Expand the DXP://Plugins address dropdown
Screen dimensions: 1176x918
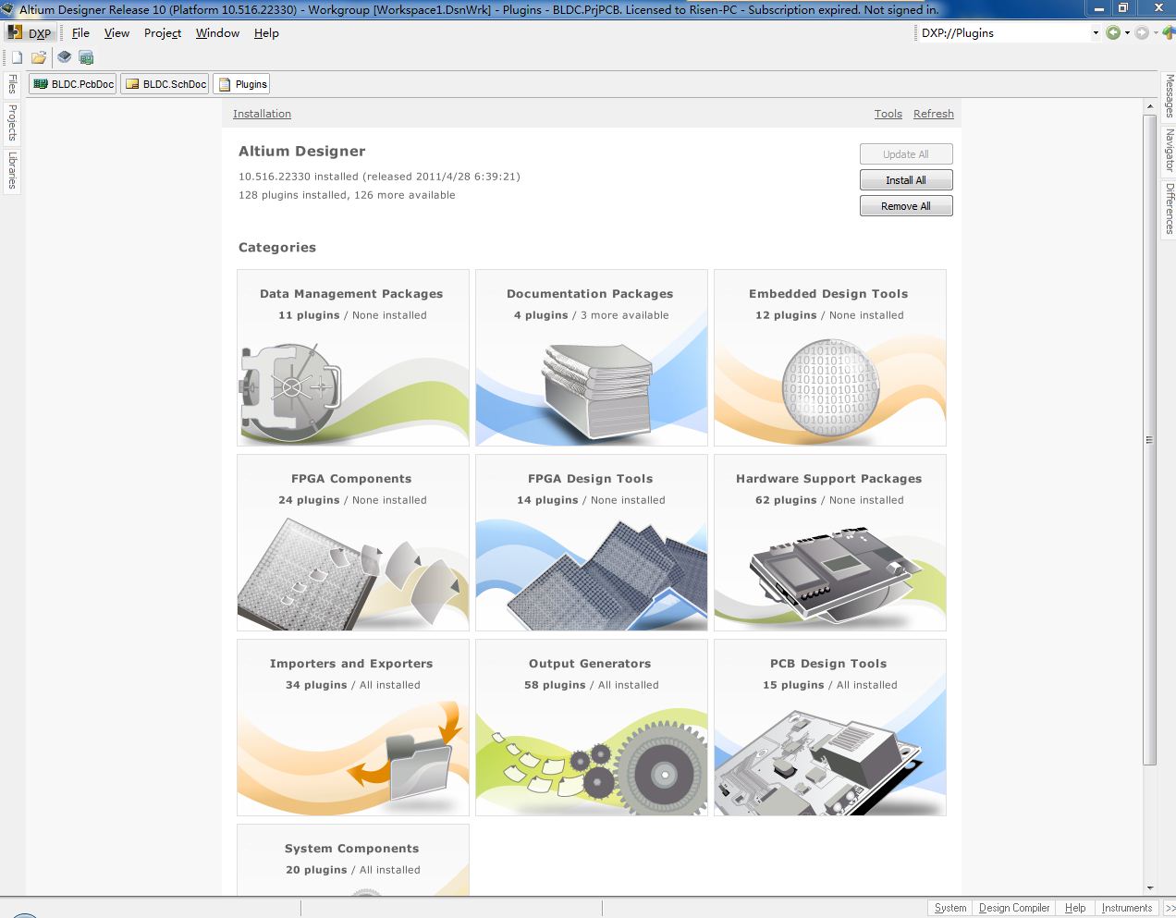(x=1096, y=32)
